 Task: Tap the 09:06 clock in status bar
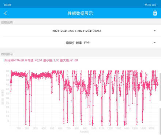point(8,5)
